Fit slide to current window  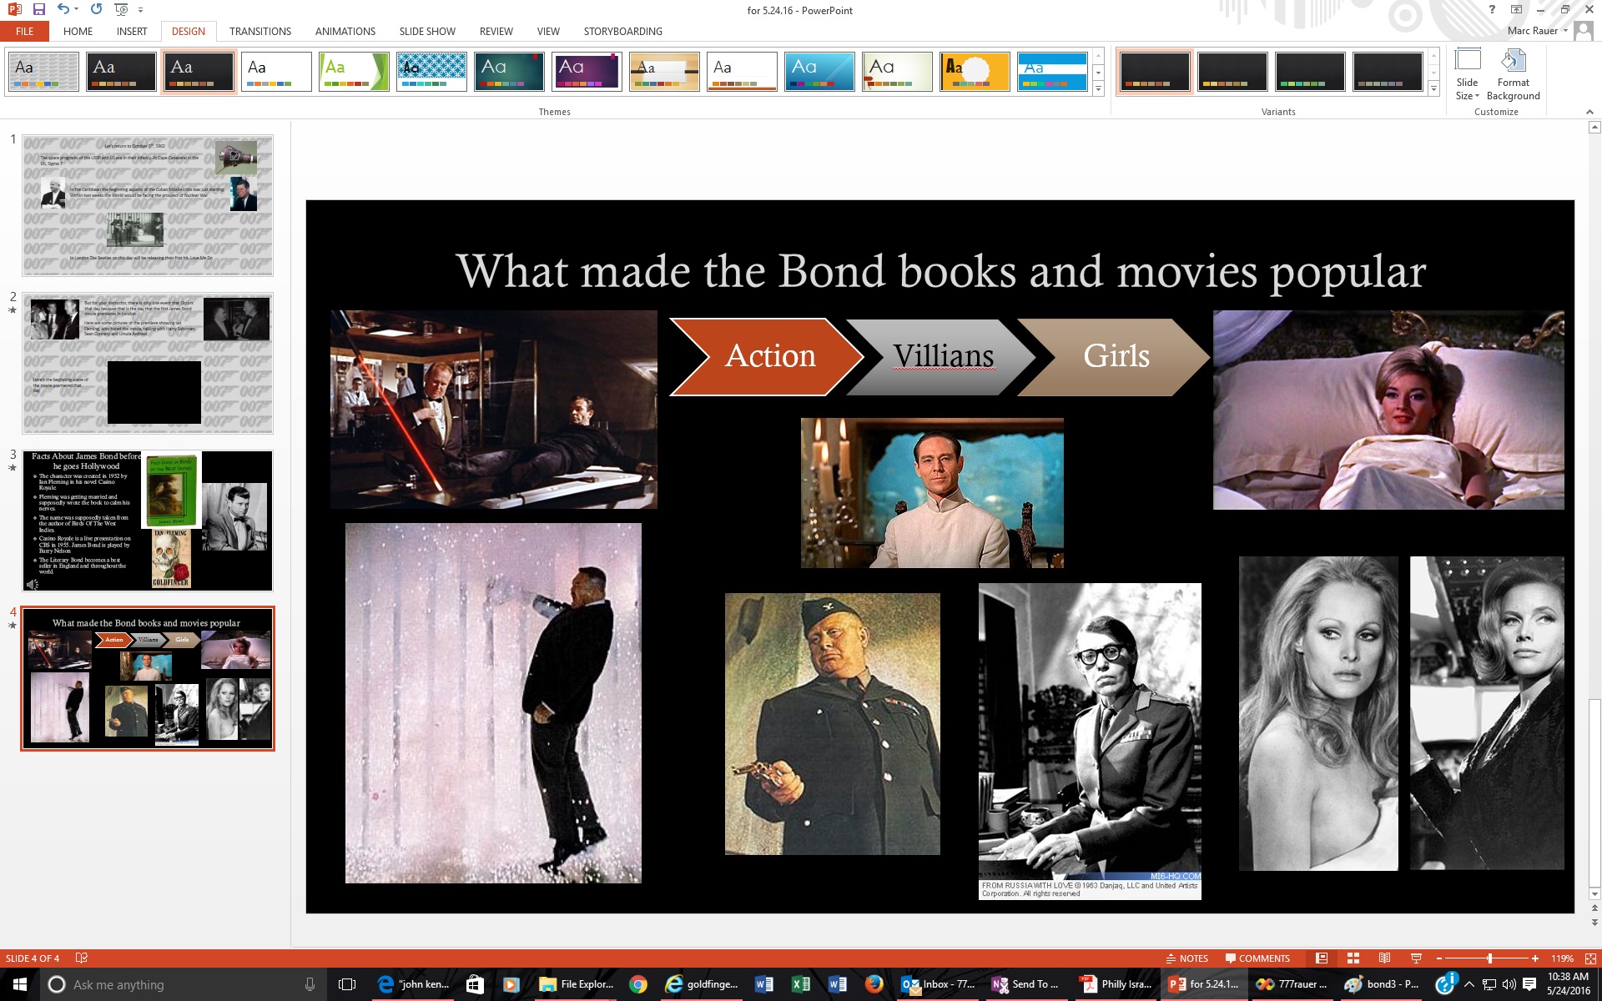1590,958
